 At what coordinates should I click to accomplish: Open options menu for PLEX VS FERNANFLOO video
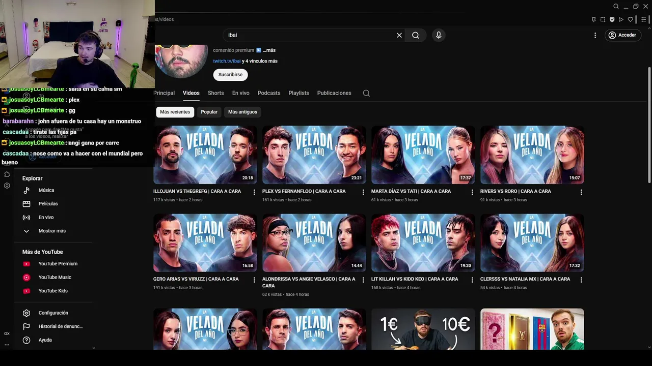pos(363,192)
